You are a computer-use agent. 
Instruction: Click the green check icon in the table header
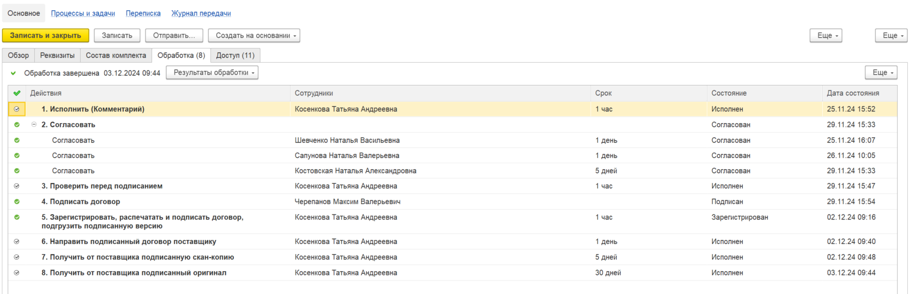pyautogui.click(x=17, y=93)
